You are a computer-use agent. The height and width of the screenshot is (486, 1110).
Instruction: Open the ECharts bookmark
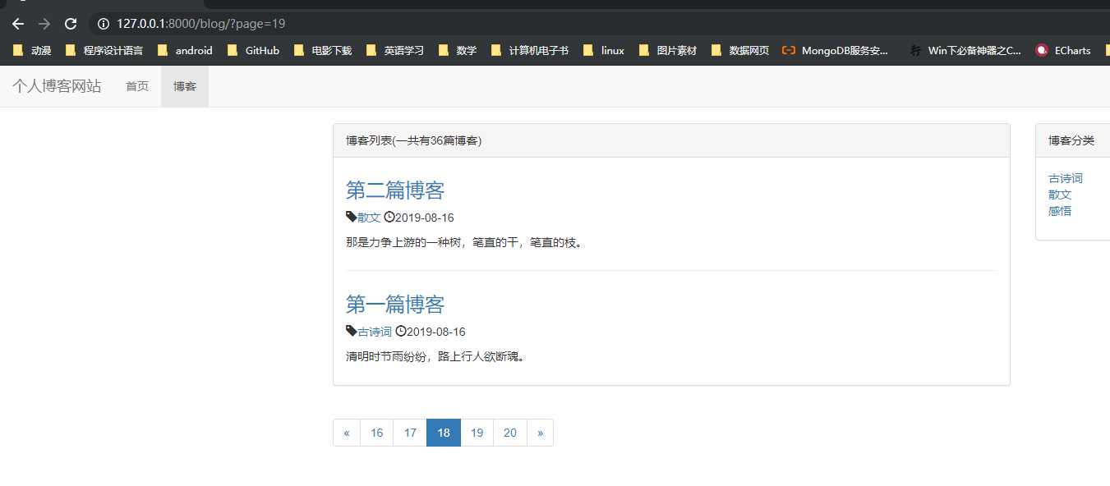click(1064, 50)
